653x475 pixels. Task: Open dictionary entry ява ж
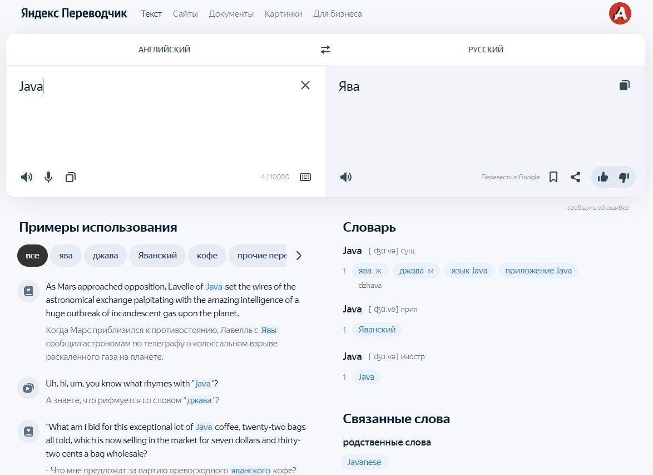coord(370,271)
